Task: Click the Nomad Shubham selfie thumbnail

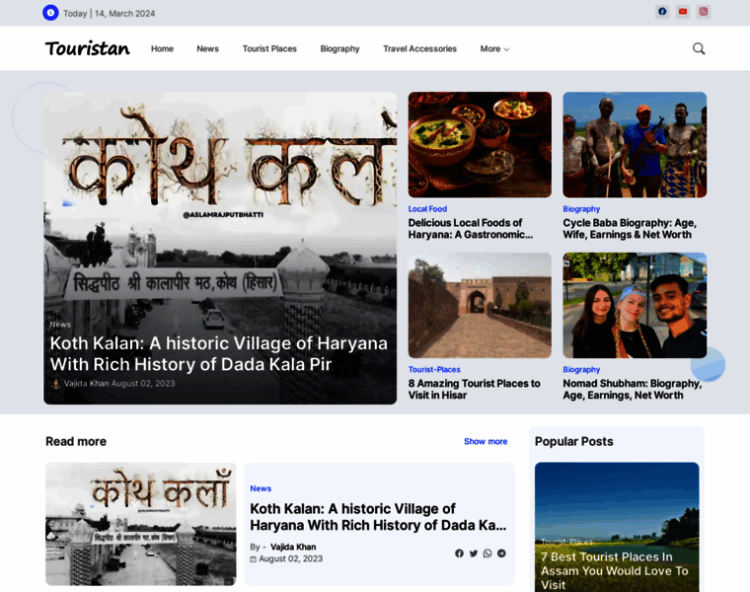Action: 635,305
